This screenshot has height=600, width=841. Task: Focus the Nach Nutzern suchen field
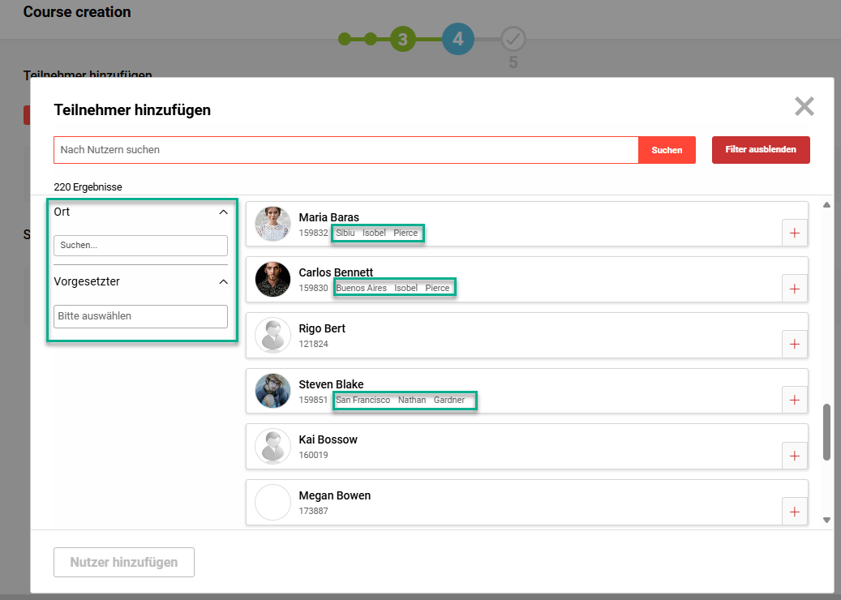[346, 150]
